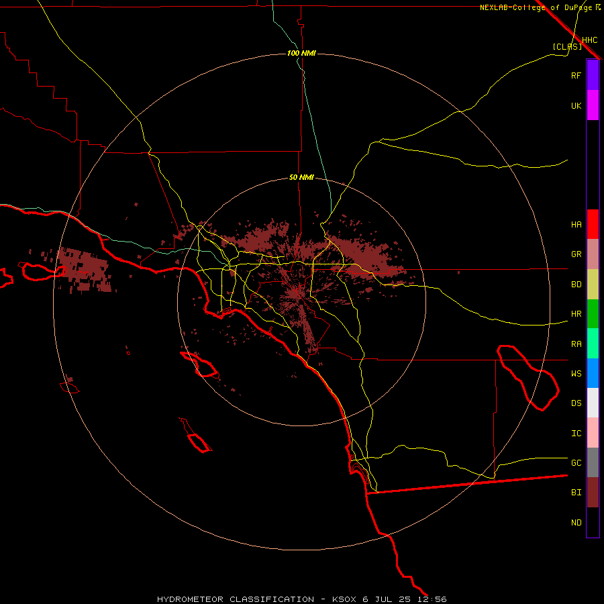The image size is (604, 604).
Task: Select the pink GR legend swatch
Action: pyautogui.click(x=593, y=254)
